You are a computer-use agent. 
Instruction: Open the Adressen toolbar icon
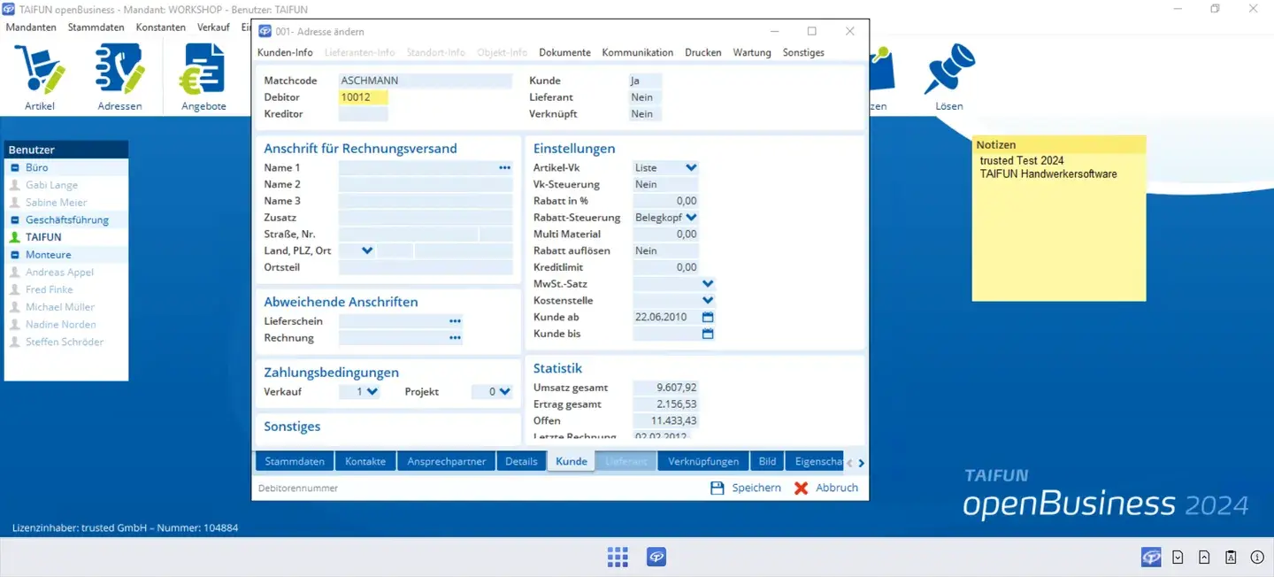click(x=120, y=69)
